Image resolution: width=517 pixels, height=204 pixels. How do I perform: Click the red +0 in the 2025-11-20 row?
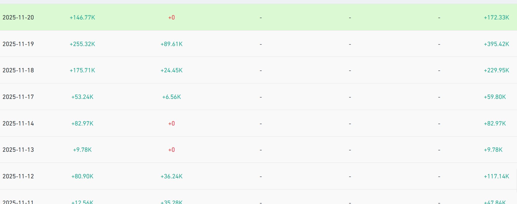coord(172,18)
